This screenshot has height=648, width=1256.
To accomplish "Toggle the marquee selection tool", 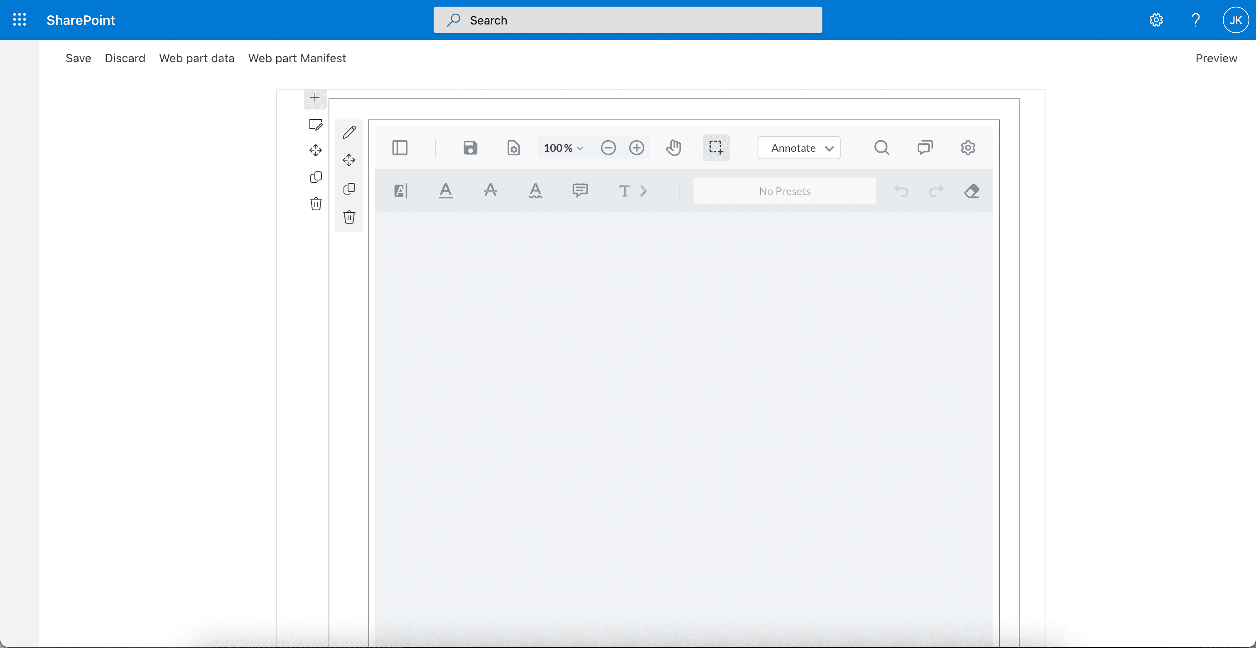I will click(716, 148).
